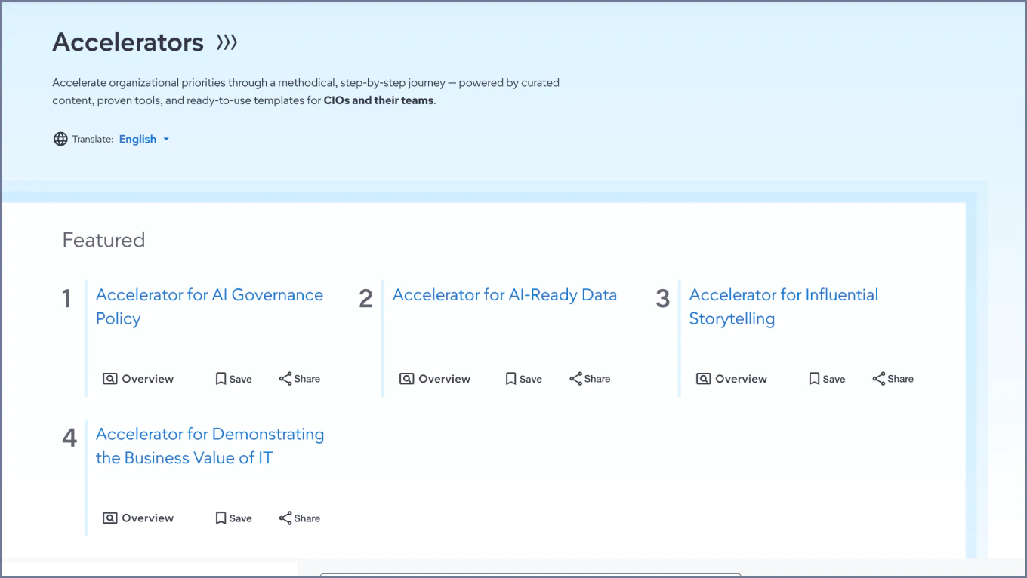
Task: Open Accelerator for Demonstrating the Business Value of IT
Action: [210, 446]
